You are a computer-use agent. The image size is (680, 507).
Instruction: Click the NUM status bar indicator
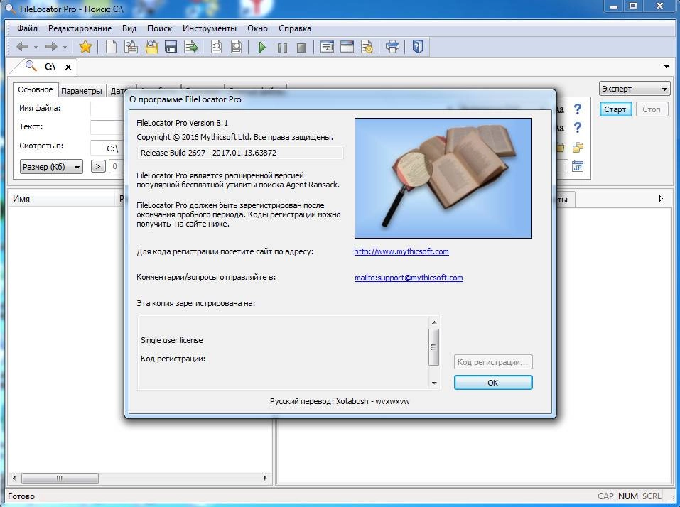pos(628,496)
